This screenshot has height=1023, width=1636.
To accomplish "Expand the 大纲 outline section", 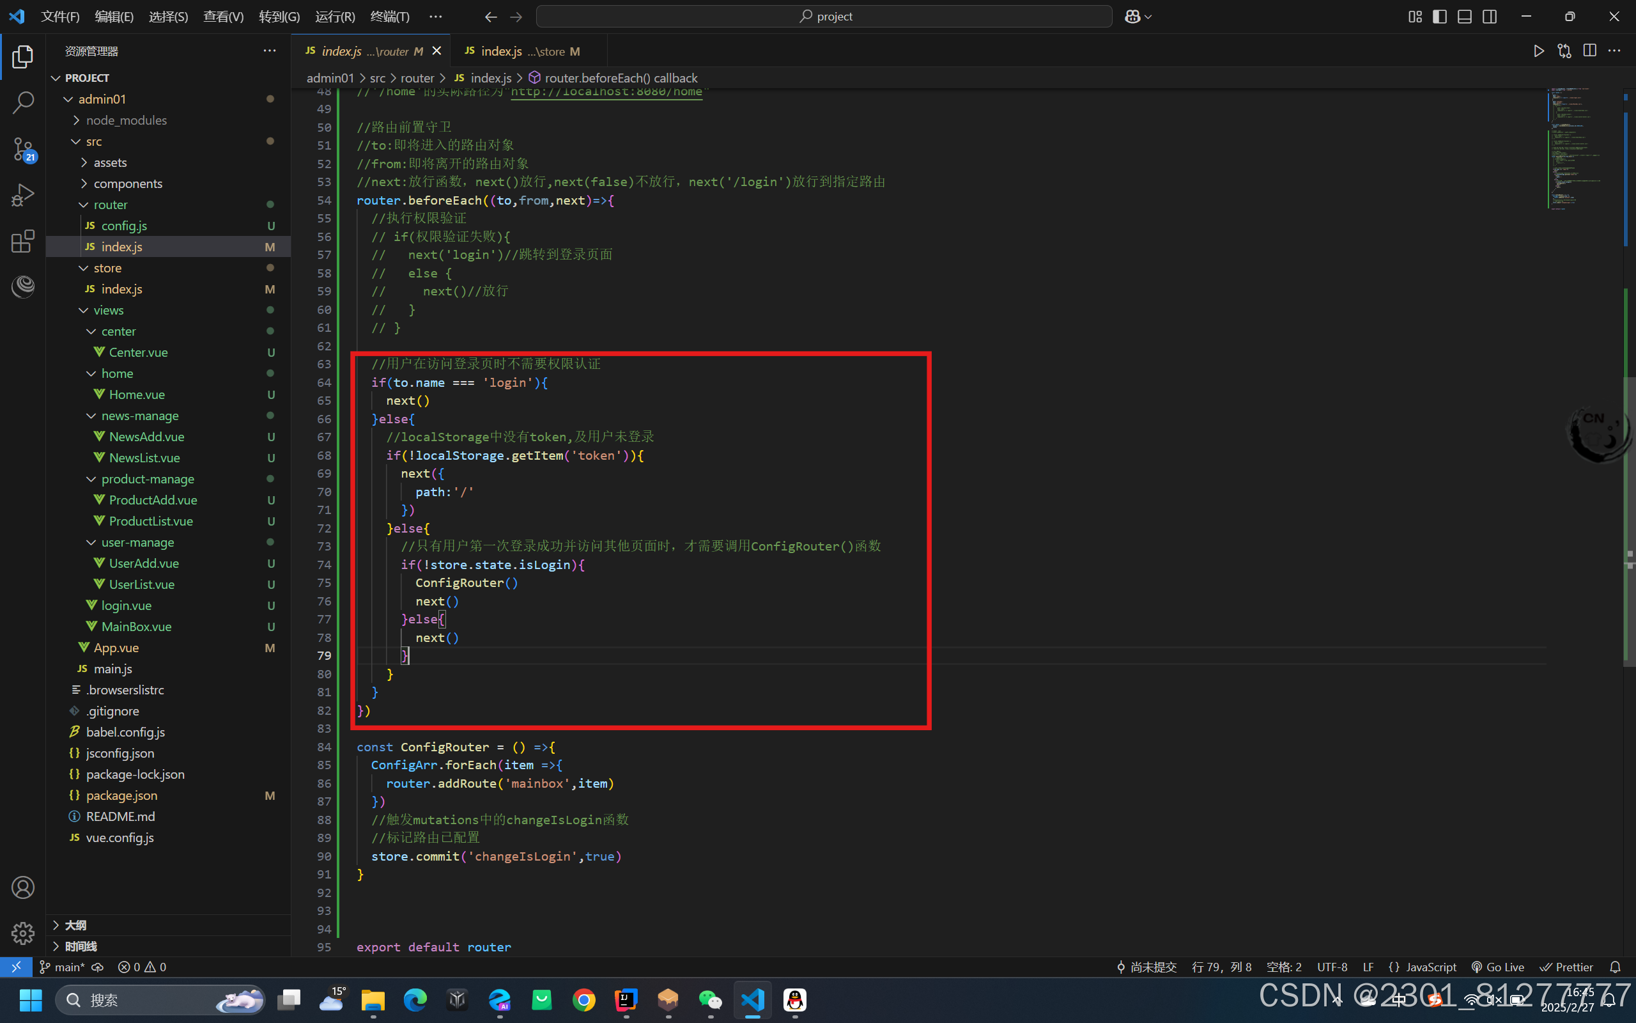I will (x=75, y=925).
